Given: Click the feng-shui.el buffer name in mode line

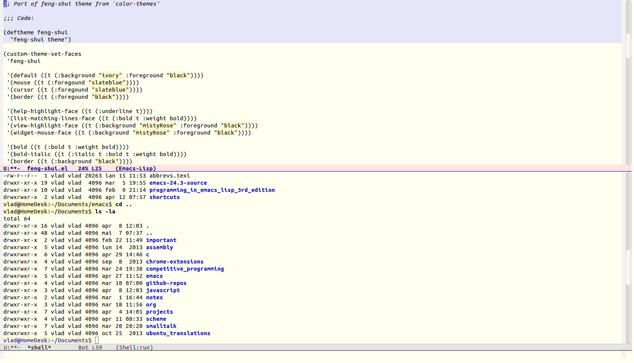Looking at the screenshot, I should coord(47,168).
